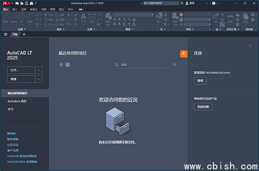Select the Text (文字) tool

coord(84,18)
